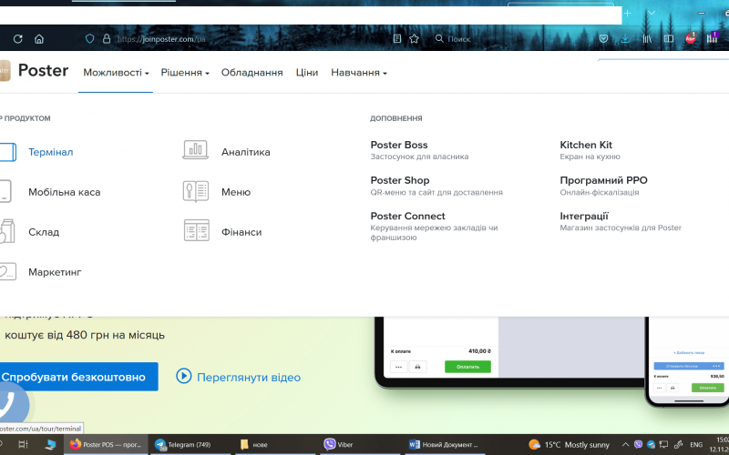
Task: Click the Аналітика chart icon
Action: [195, 150]
